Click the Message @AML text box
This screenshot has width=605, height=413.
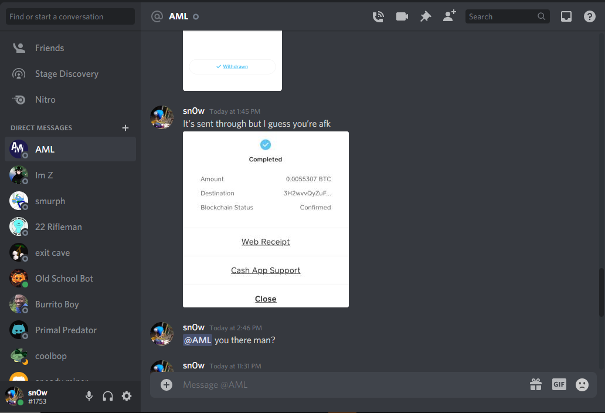(351, 385)
